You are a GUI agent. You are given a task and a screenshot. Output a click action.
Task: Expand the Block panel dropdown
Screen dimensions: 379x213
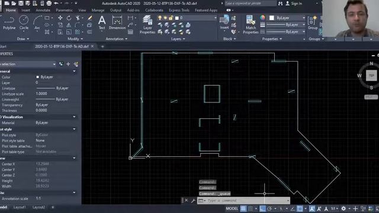coord(230,39)
